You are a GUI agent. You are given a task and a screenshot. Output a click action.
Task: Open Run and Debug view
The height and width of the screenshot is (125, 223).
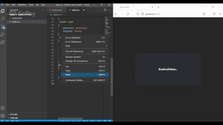coord(2,34)
